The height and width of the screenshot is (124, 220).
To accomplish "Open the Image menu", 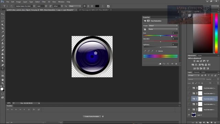I will [19, 2].
